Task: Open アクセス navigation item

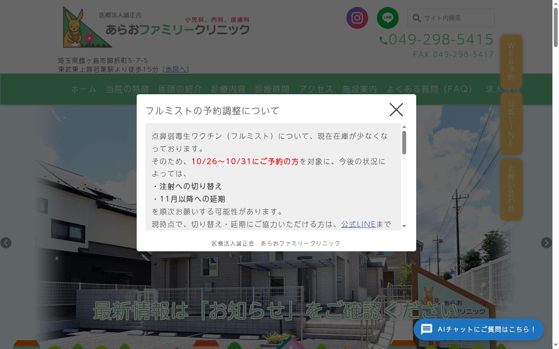Action: pos(316,89)
